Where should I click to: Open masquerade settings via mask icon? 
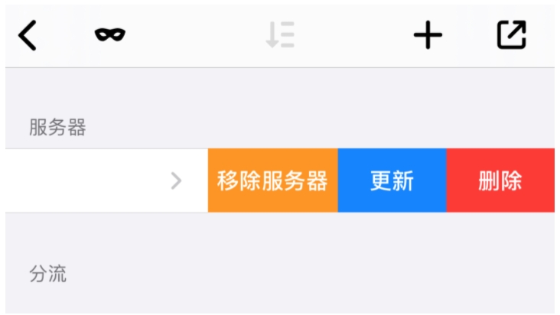tap(110, 34)
